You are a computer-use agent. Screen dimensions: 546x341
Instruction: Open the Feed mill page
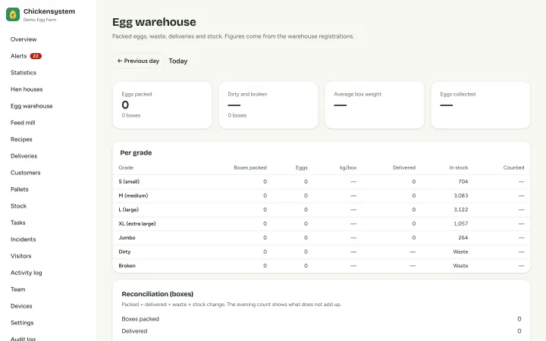(x=23, y=123)
